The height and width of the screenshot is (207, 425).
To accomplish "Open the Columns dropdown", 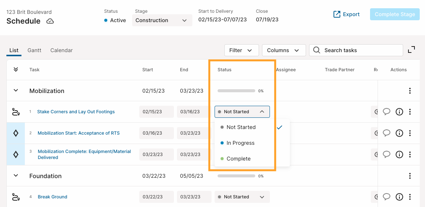I will coord(284,50).
